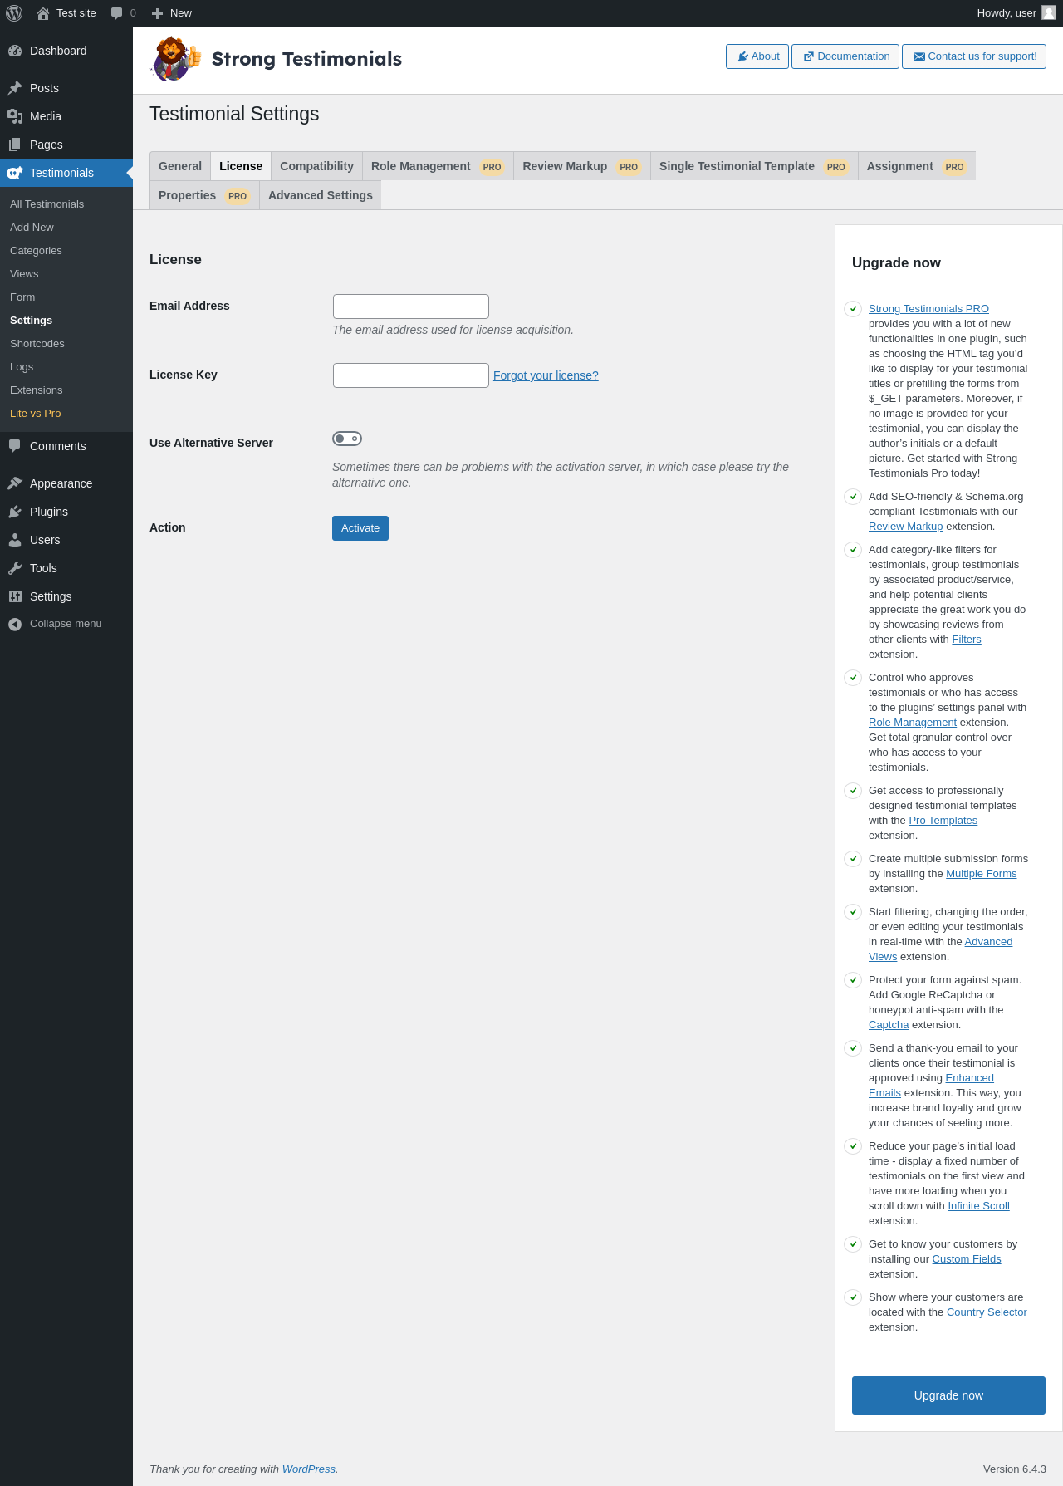The width and height of the screenshot is (1063, 1486).
Task: Click Contact us for support button
Action: (974, 56)
